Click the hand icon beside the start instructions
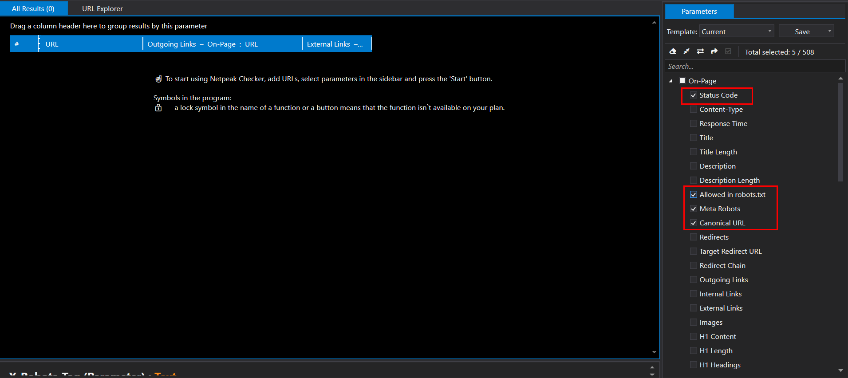 158,79
